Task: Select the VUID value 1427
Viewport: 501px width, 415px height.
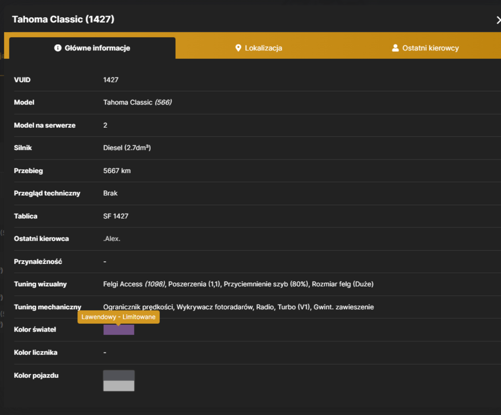Action: pyautogui.click(x=111, y=80)
